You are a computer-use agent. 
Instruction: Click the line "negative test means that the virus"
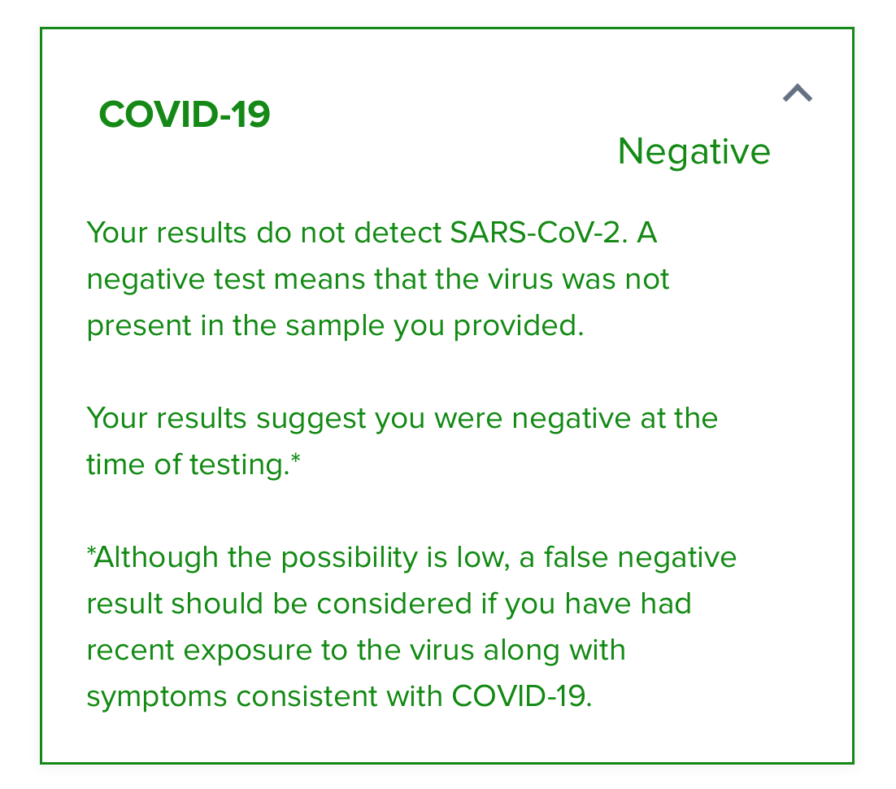(x=378, y=280)
